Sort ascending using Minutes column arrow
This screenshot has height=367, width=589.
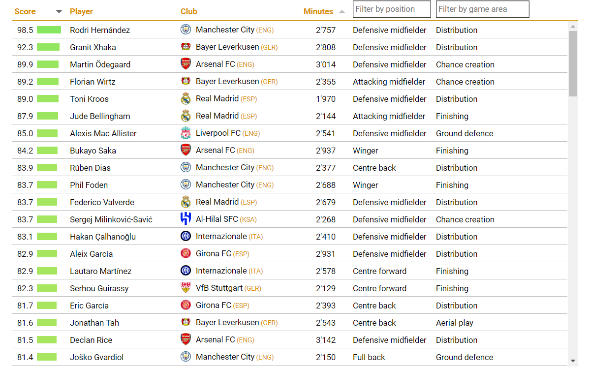pos(342,12)
